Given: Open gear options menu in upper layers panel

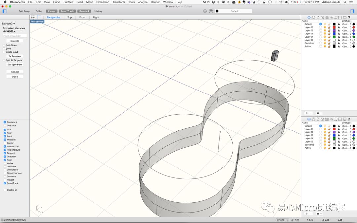Looking at the screenshot, I should pos(319,113).
